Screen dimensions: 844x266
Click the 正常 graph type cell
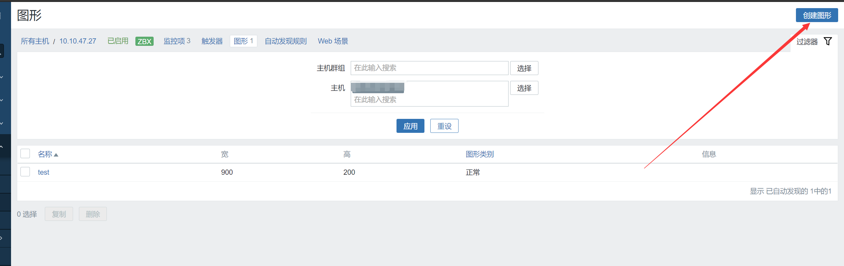pyautogui.click(x=473, y=172)
